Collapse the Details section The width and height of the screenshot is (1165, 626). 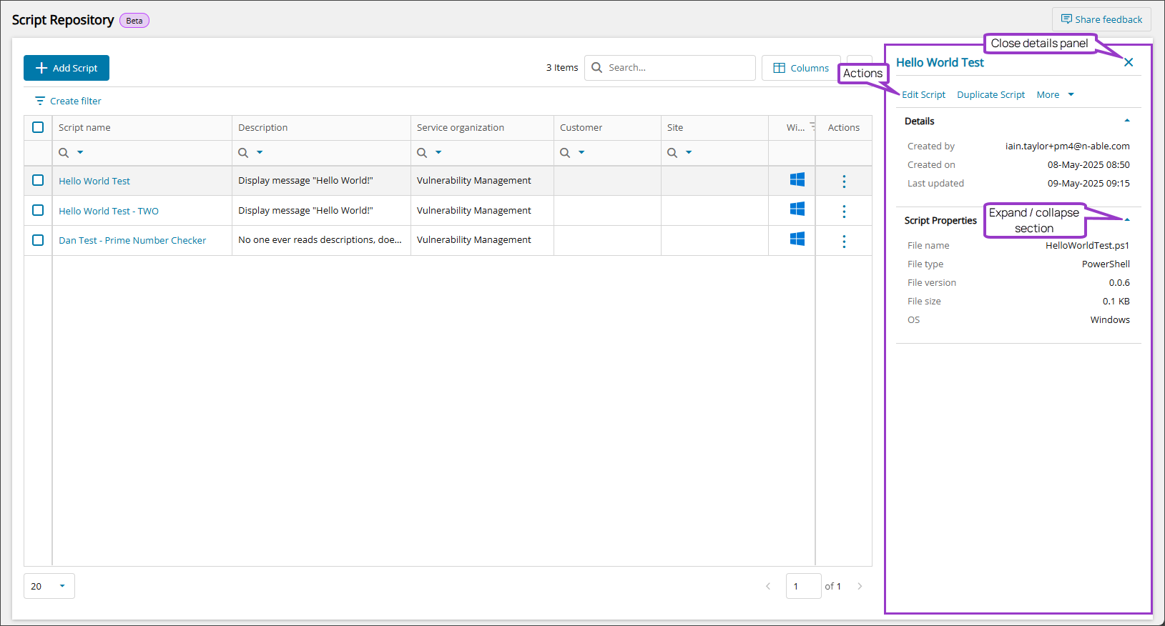point(1127,121)
